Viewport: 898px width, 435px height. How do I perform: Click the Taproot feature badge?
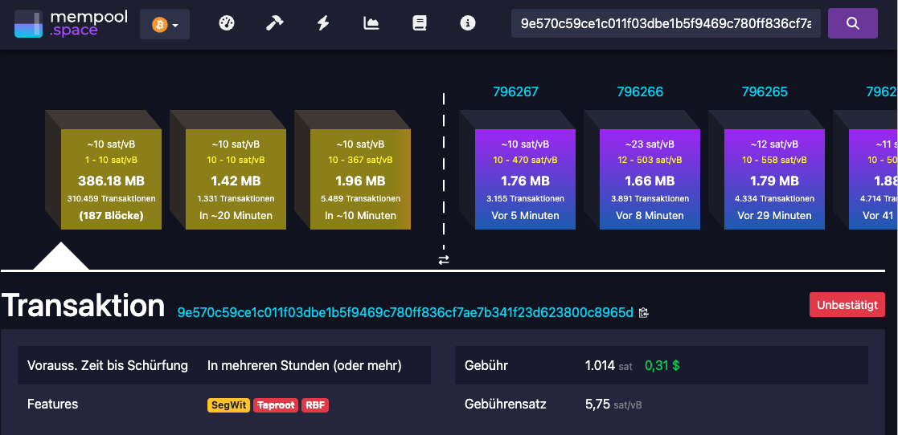(x=276, y=405)
